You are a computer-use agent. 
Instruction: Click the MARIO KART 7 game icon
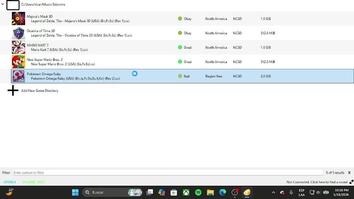19,48
